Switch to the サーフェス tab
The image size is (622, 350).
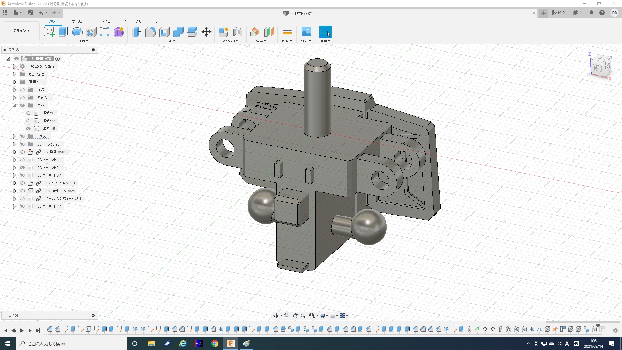(78, 21)
